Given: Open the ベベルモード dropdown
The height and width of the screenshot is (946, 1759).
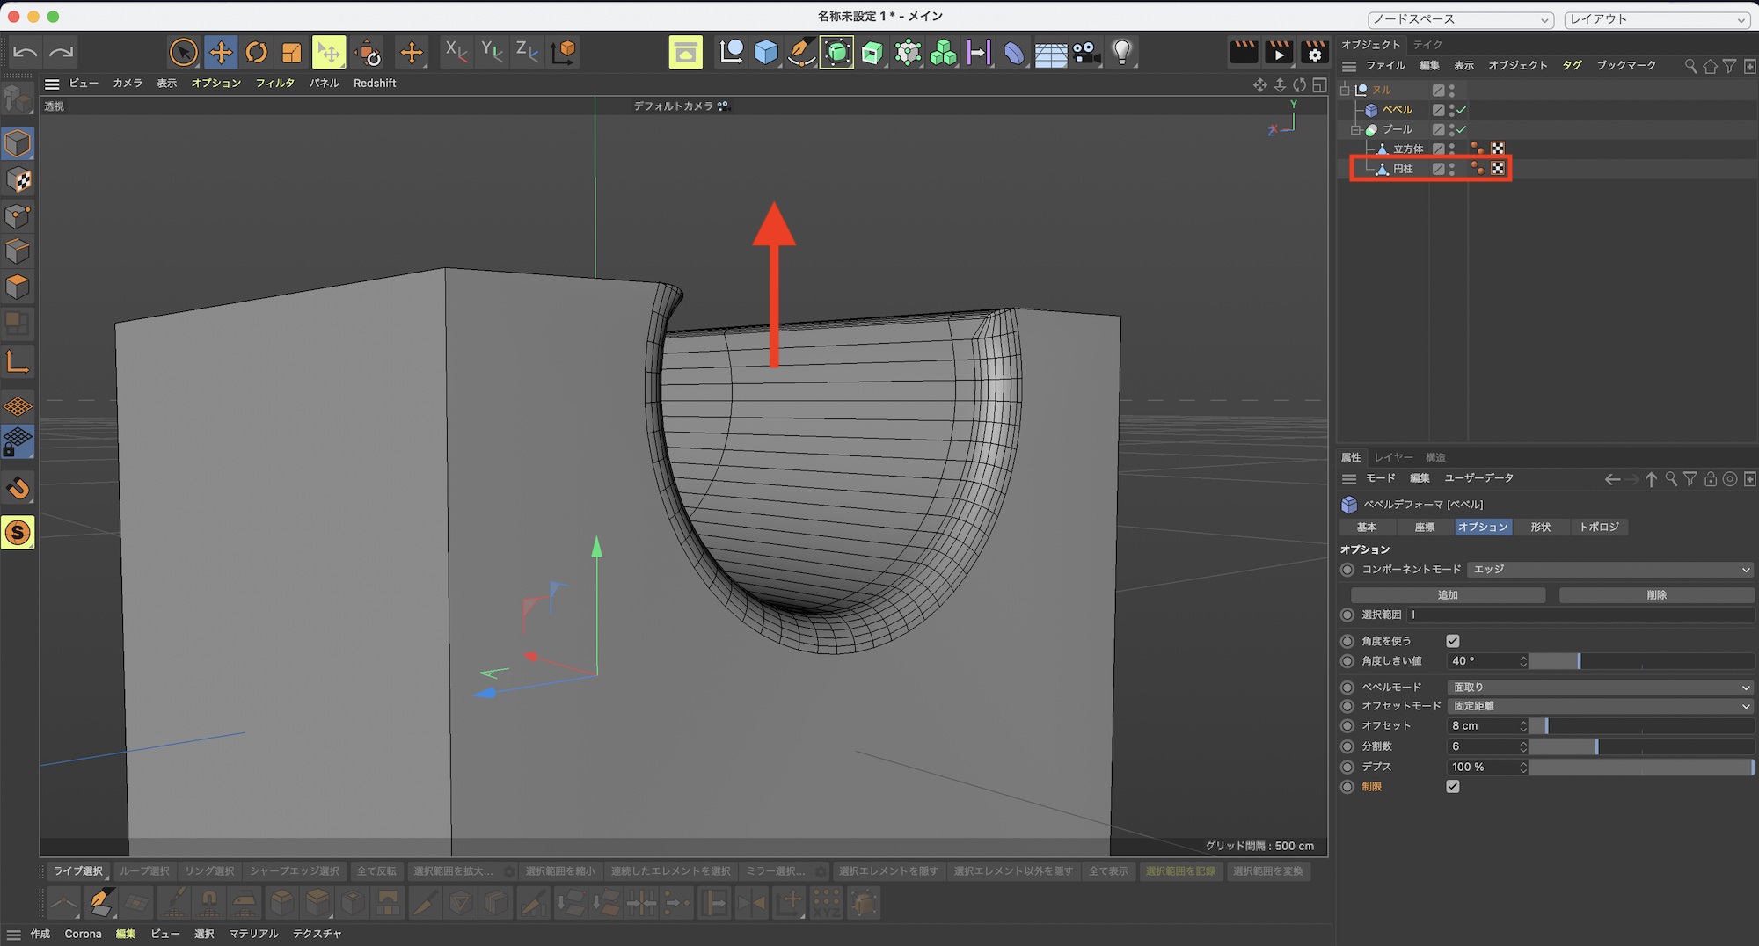Looking at the screenshot, I should pyautogui.click(x=1600, y=688).
